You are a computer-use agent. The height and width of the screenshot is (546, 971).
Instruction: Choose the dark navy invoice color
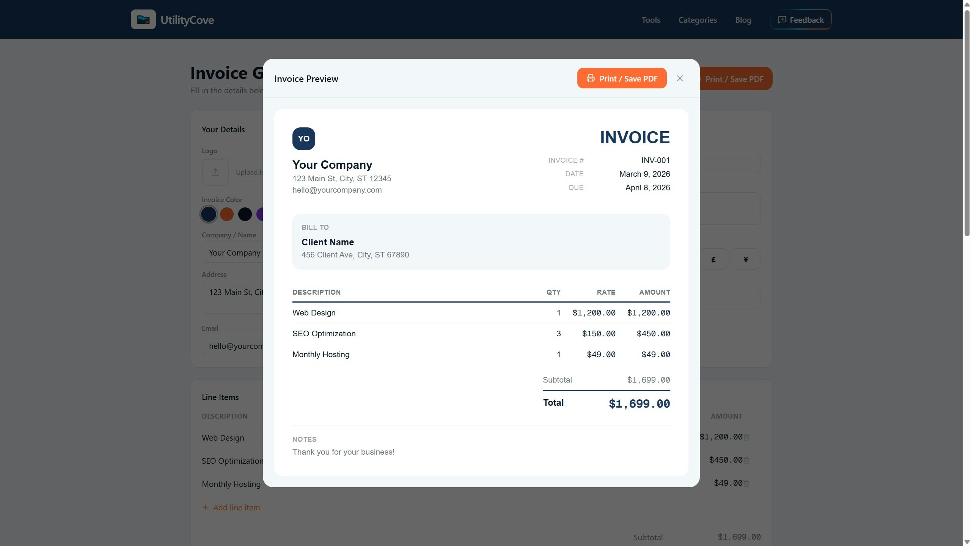pos(209,214)
